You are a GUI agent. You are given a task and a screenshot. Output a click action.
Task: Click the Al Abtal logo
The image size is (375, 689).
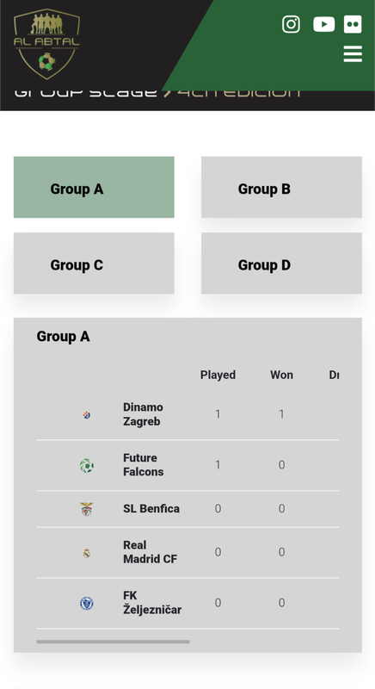[47, 44]
